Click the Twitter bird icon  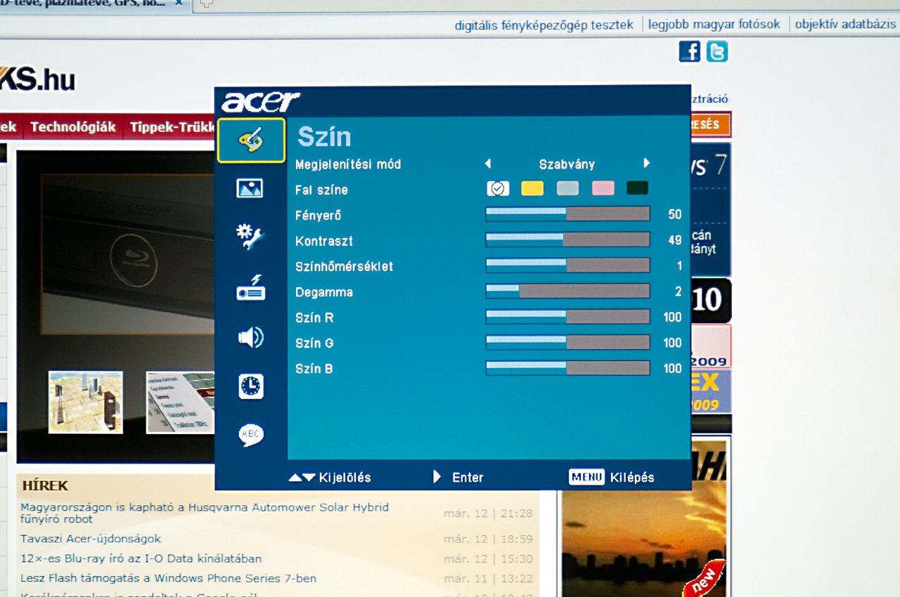point(717,51)
